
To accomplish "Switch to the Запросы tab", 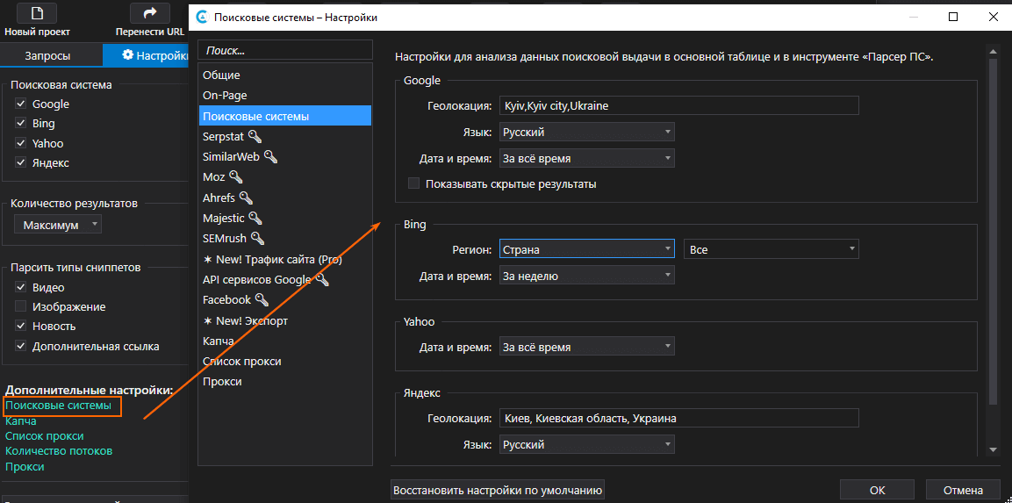I will click(x=51, y=55).
